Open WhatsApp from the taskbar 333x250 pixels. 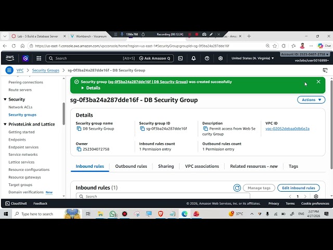tap(113, 214)
